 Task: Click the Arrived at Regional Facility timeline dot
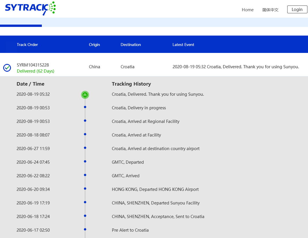[x=85, y=121]
